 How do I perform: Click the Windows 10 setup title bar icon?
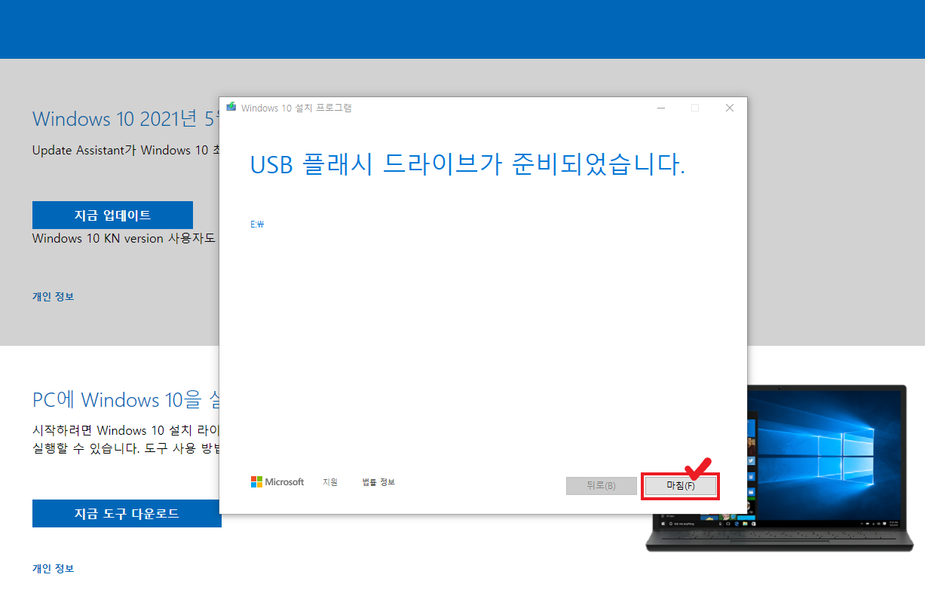click(x=231, y=108)
